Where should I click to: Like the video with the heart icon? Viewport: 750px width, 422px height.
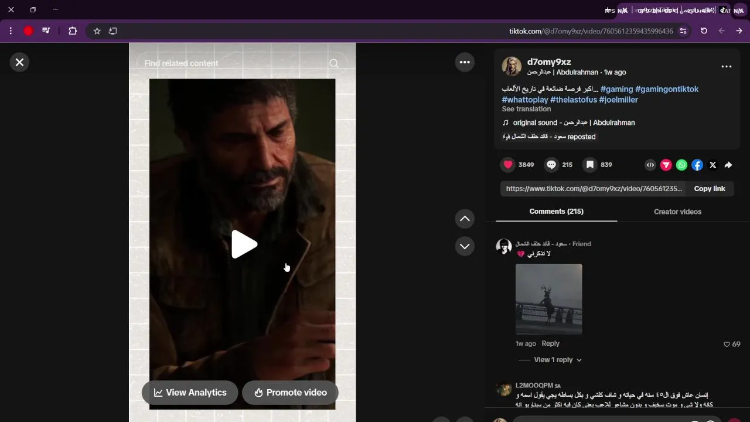508,165
